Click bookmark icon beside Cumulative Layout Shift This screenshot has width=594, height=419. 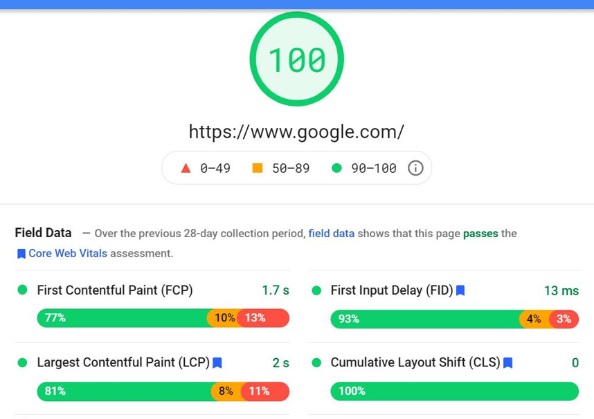[x=507, y=363]
